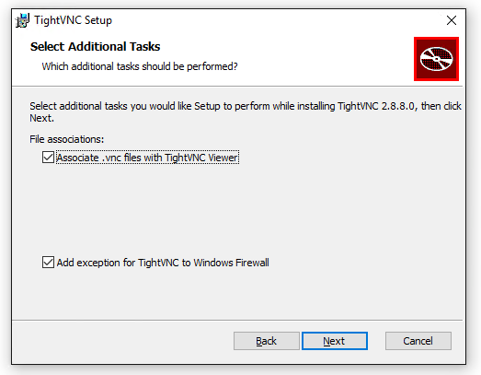Click the 'Select Additional Tasks' heading
Viewport: 481px width, 375px height.
click(95, 47)
